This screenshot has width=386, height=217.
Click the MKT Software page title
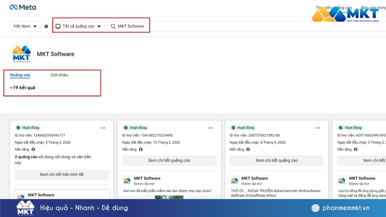[x=55, y=54]
